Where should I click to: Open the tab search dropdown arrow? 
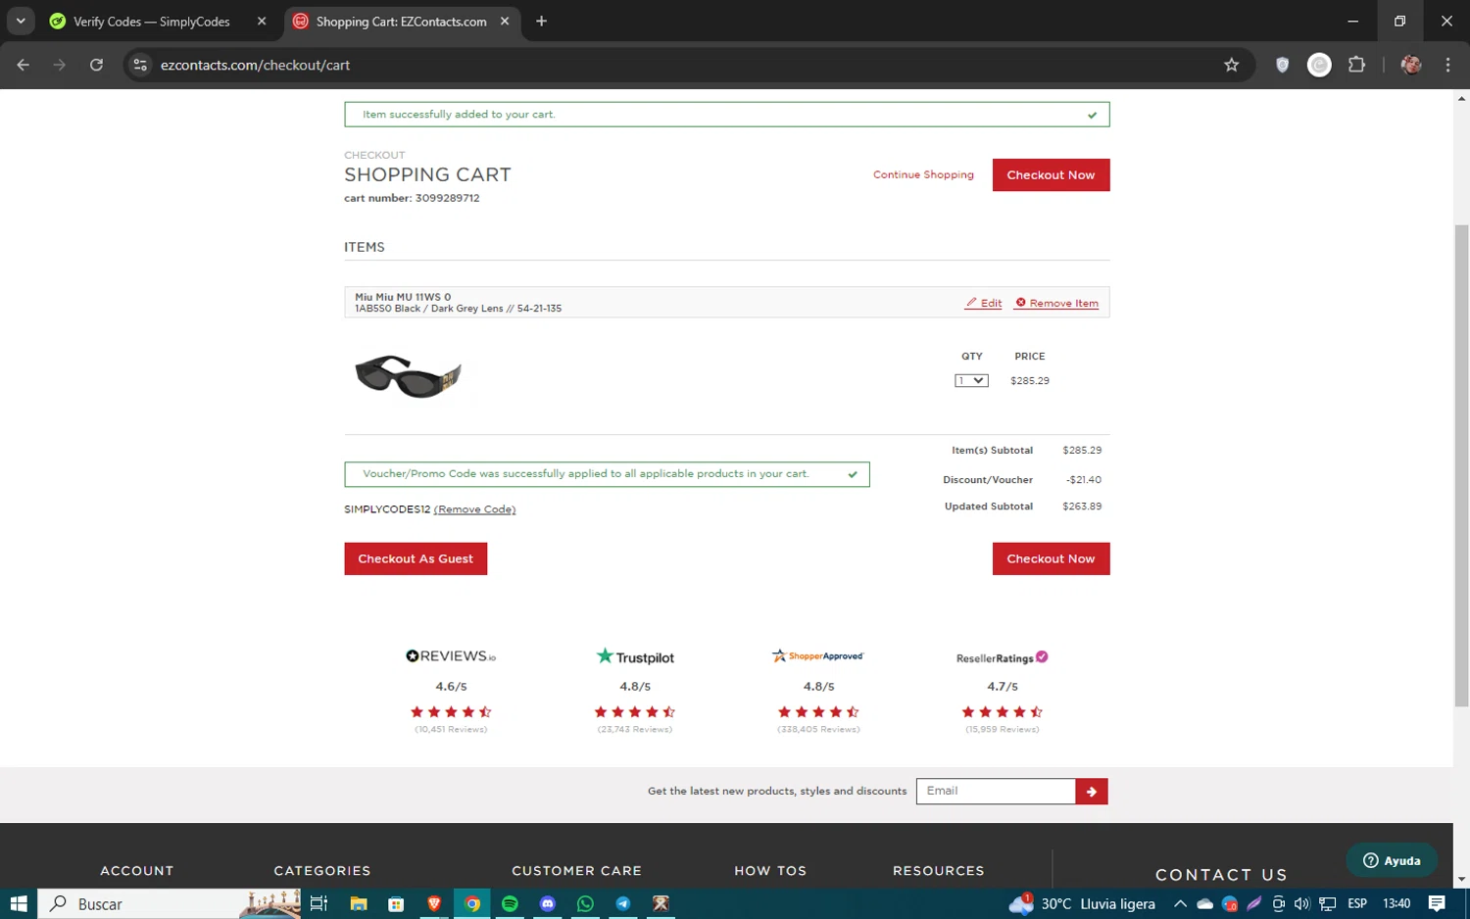coord(20,21)
